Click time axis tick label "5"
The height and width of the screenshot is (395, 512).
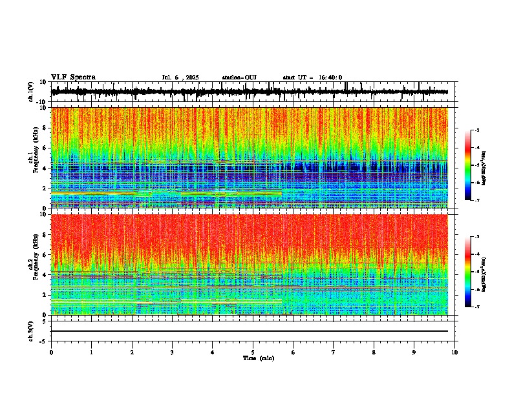pyautogui.click(x=253, y=352)
